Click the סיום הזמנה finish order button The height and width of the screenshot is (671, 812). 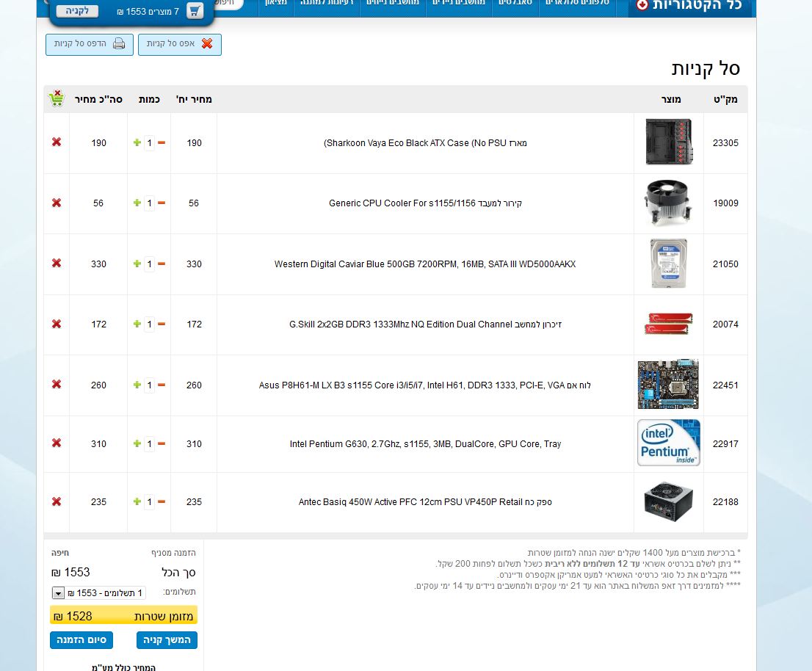(x=81, y=640)
